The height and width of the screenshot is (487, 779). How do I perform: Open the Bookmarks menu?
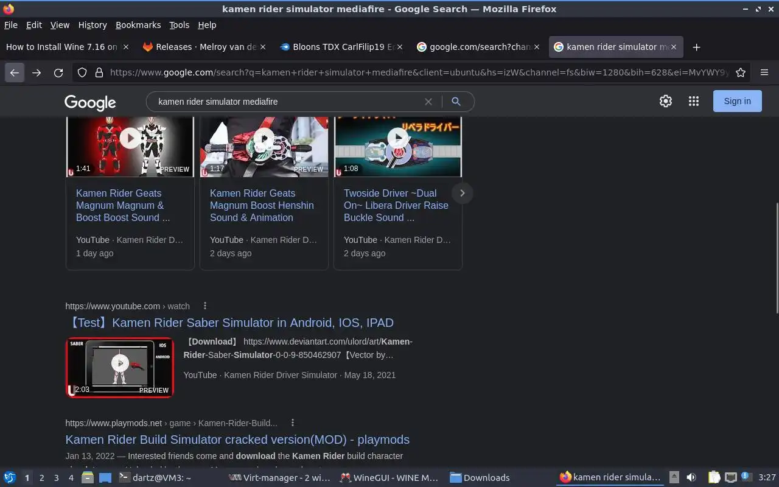tap(138, 25)
